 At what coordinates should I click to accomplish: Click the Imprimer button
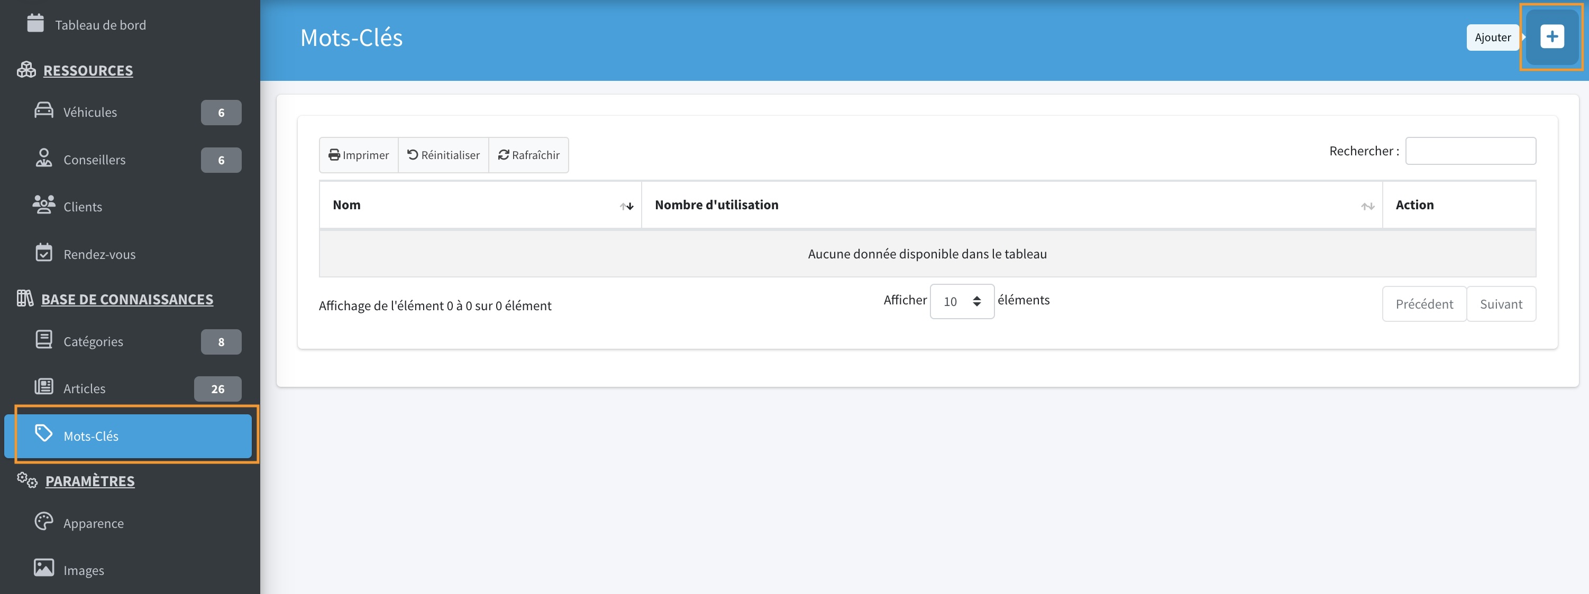click(x=359, y=155)
